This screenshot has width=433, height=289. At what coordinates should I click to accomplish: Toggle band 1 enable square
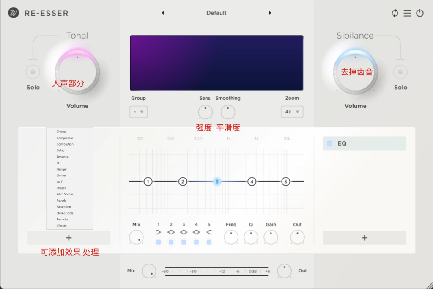tap(158, 242)
